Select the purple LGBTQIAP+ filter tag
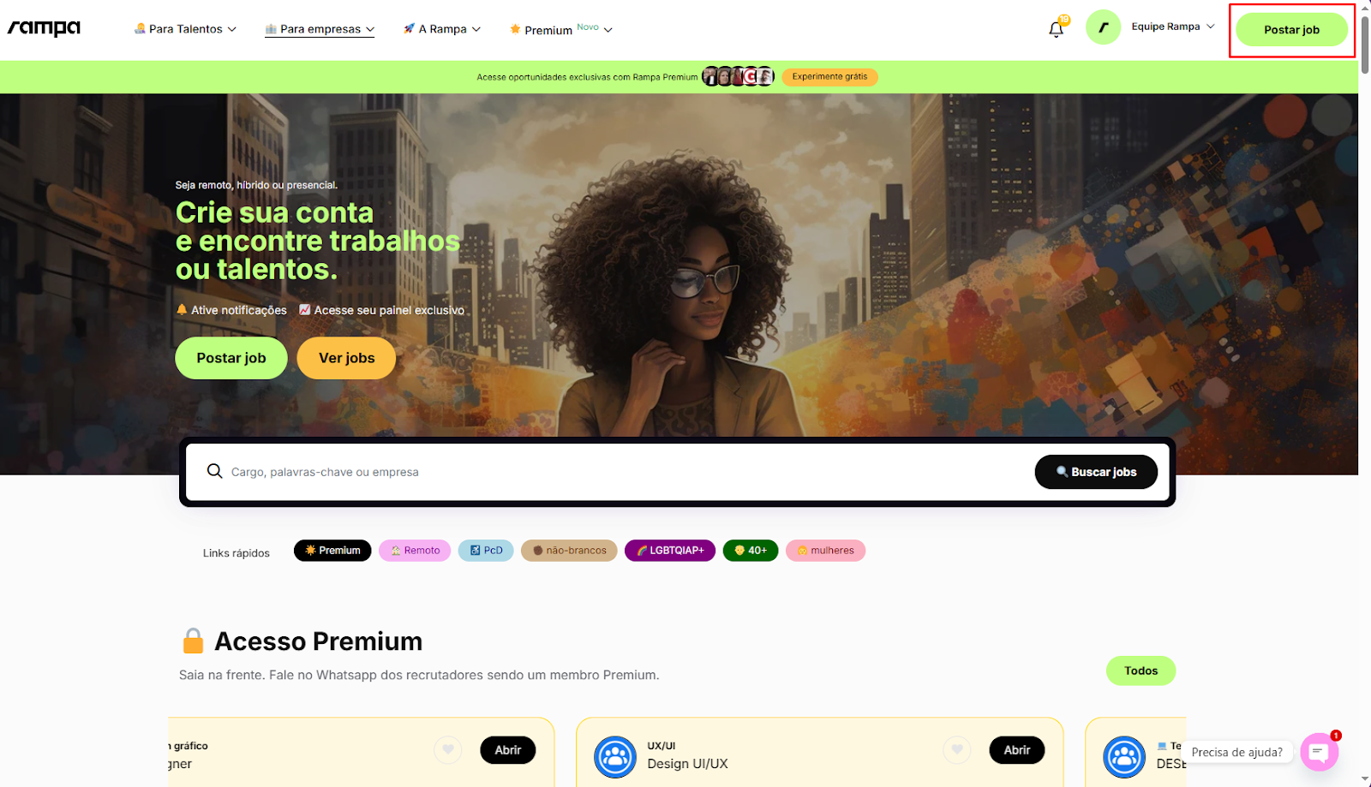Image resolution: width=1371 pixels, height=787 pixels. coord(670,551)
